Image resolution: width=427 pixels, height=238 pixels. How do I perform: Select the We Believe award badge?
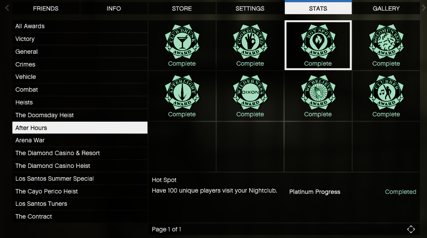(x=318, y=93)
